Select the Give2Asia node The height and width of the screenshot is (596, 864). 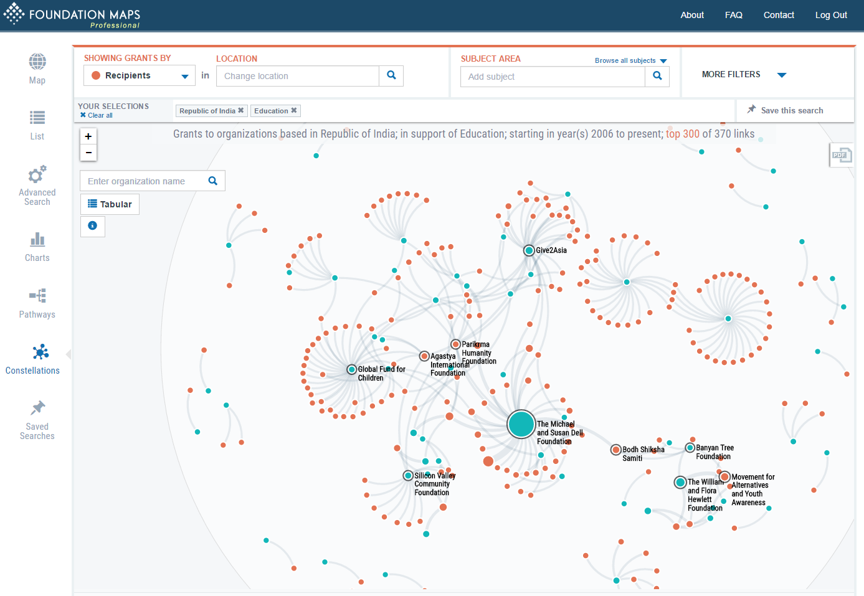pos(529,250)
